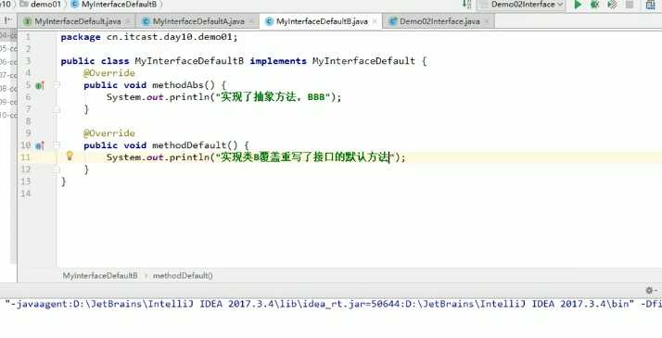This screenshot has height=338, width=662.
Task: Click MyInterfaceDefault after implements on line 3
Action: coord(363,61)
